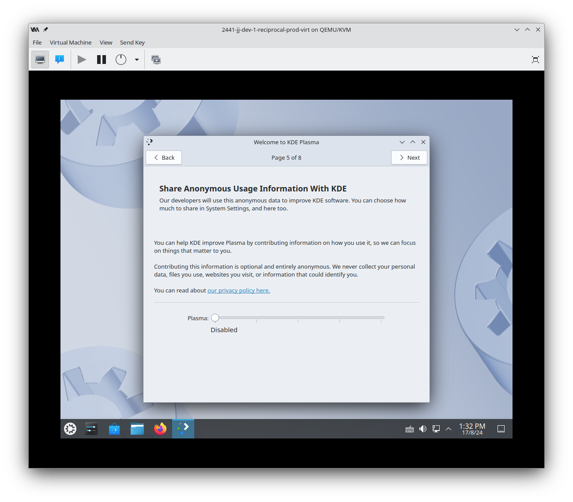The image size is (573, 502).
Task: Minimize the QEMU/KVM viewer window
Action: (517, 30)
